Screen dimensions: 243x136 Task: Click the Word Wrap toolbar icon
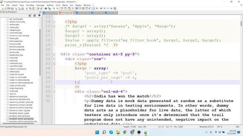[x=69, y=8]
